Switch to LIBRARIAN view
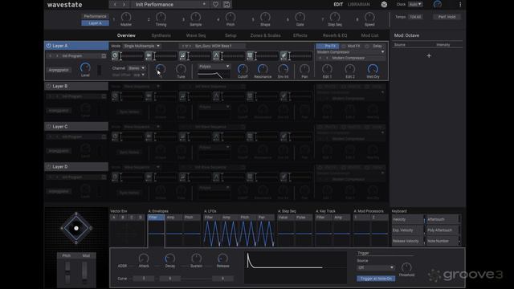Viewport: 514px width, 289px height. coord(359,5)
